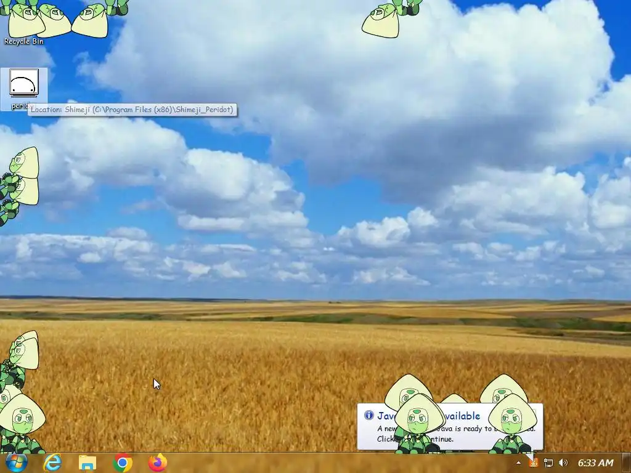
Task: Click the Show Desktop button strip
Action: click(x=627, y=463)
